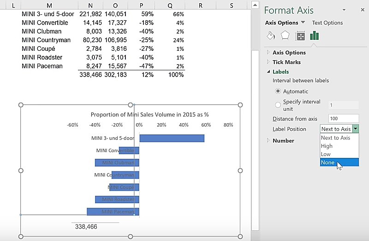This screenshot has width=369, height=241.
Task: Click the MINI 3- und 5-door chart bar
Action: pyautogui.click(x=172, y=139)
